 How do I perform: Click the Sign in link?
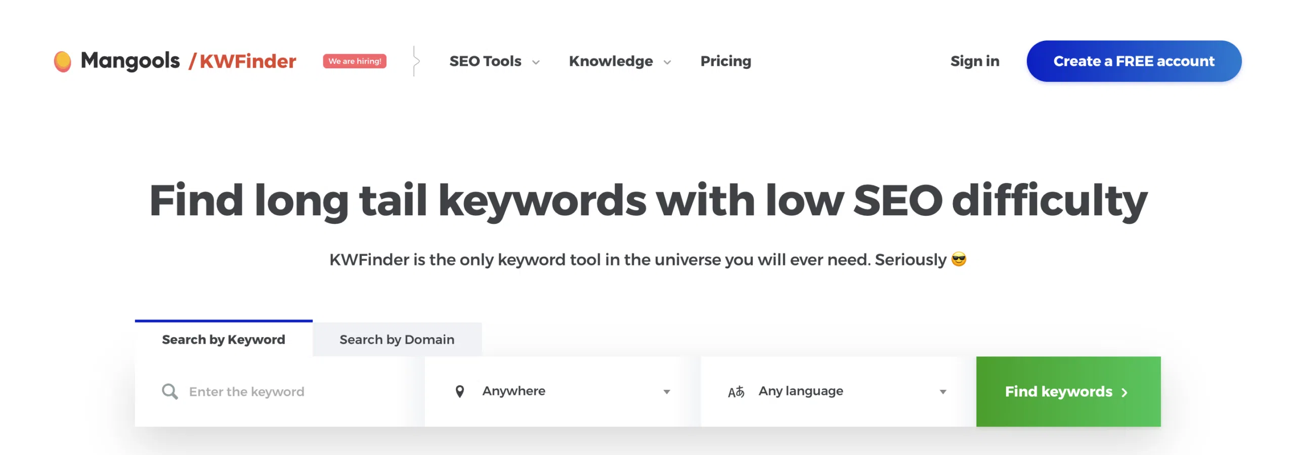[x=975, y=61]
